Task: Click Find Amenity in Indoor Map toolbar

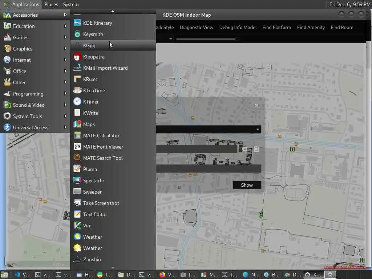Action: [x=311, y=27]
